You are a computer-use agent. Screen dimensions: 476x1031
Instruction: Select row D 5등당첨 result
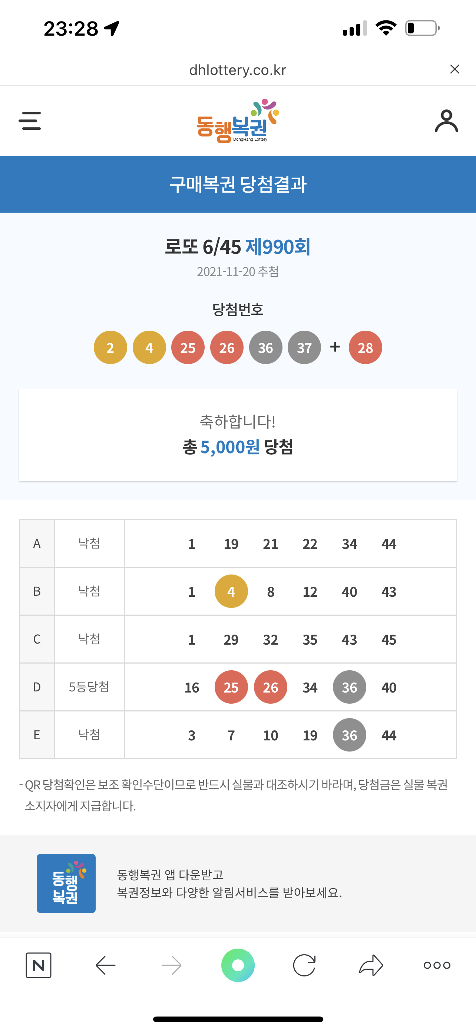coord(238,687)
